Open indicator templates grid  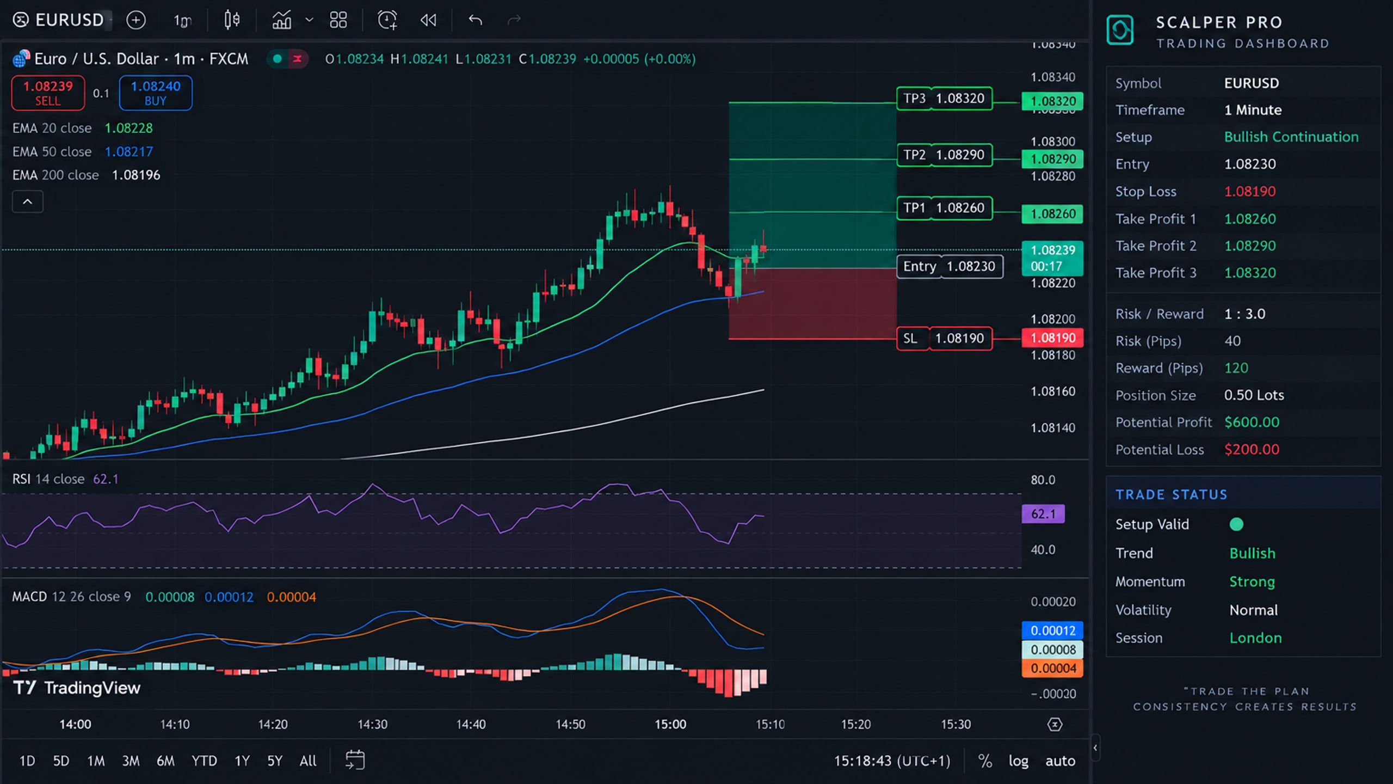coord(338,20)
